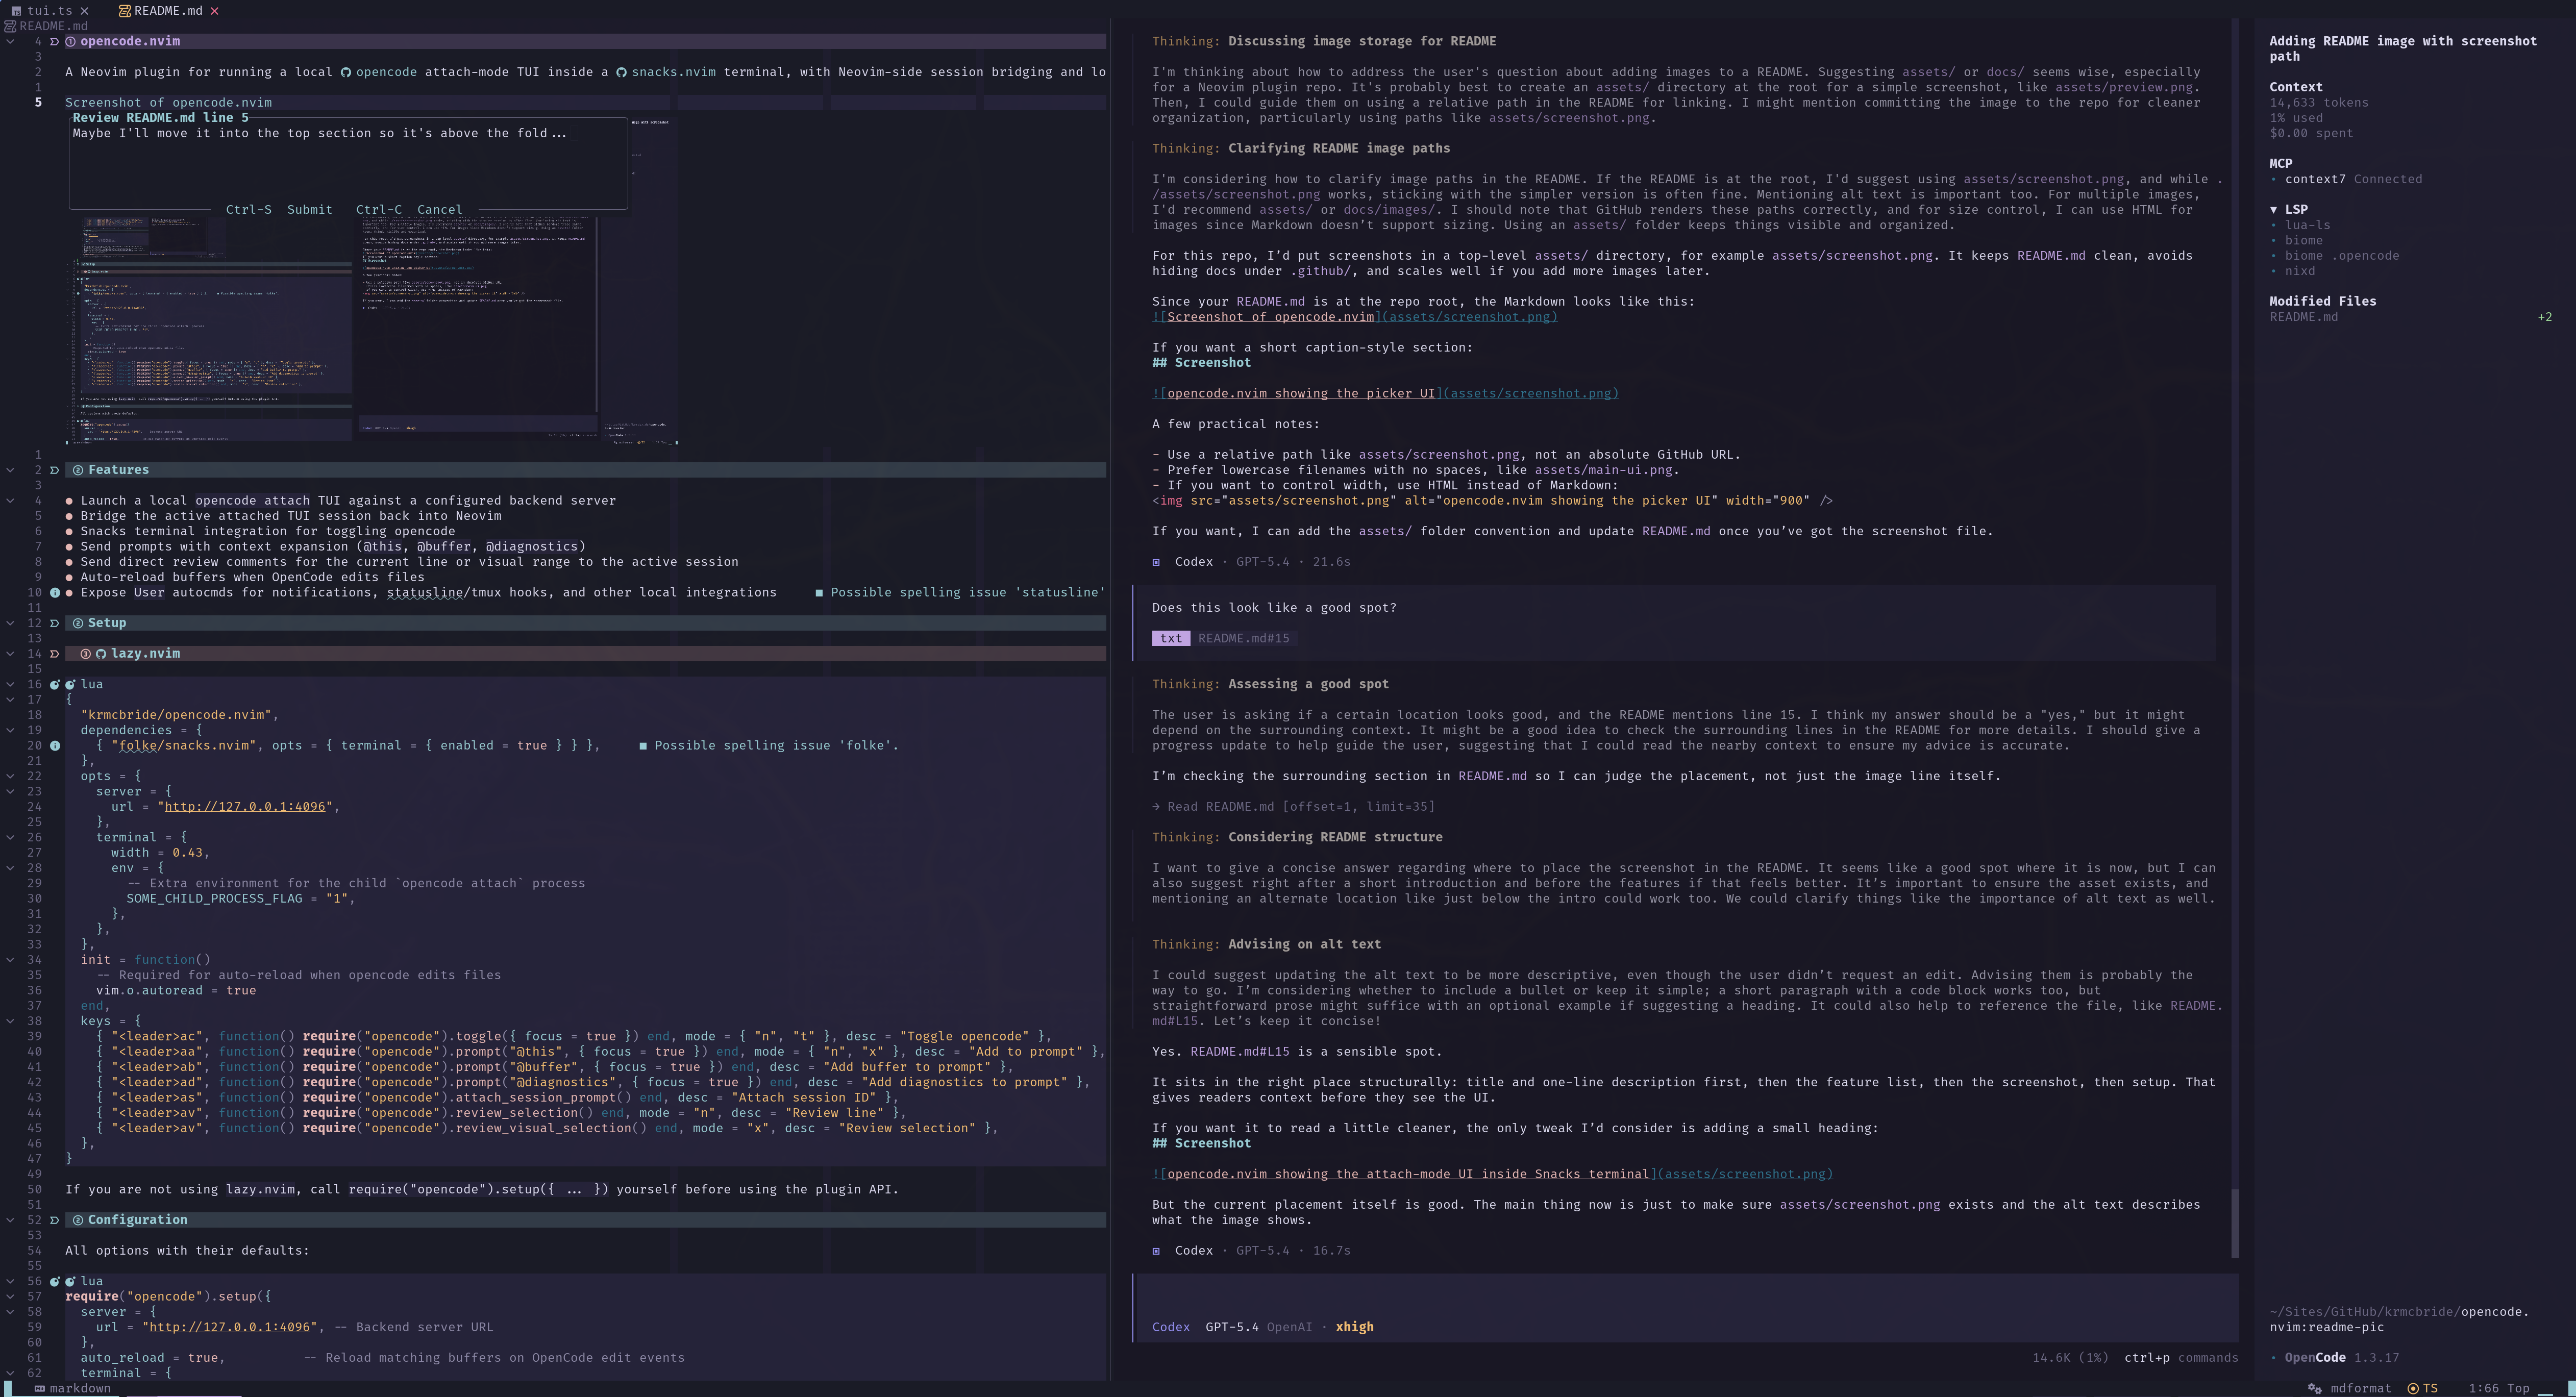
Task: Click the H3 icon before lazy.nvim
Action: point(86,653)
